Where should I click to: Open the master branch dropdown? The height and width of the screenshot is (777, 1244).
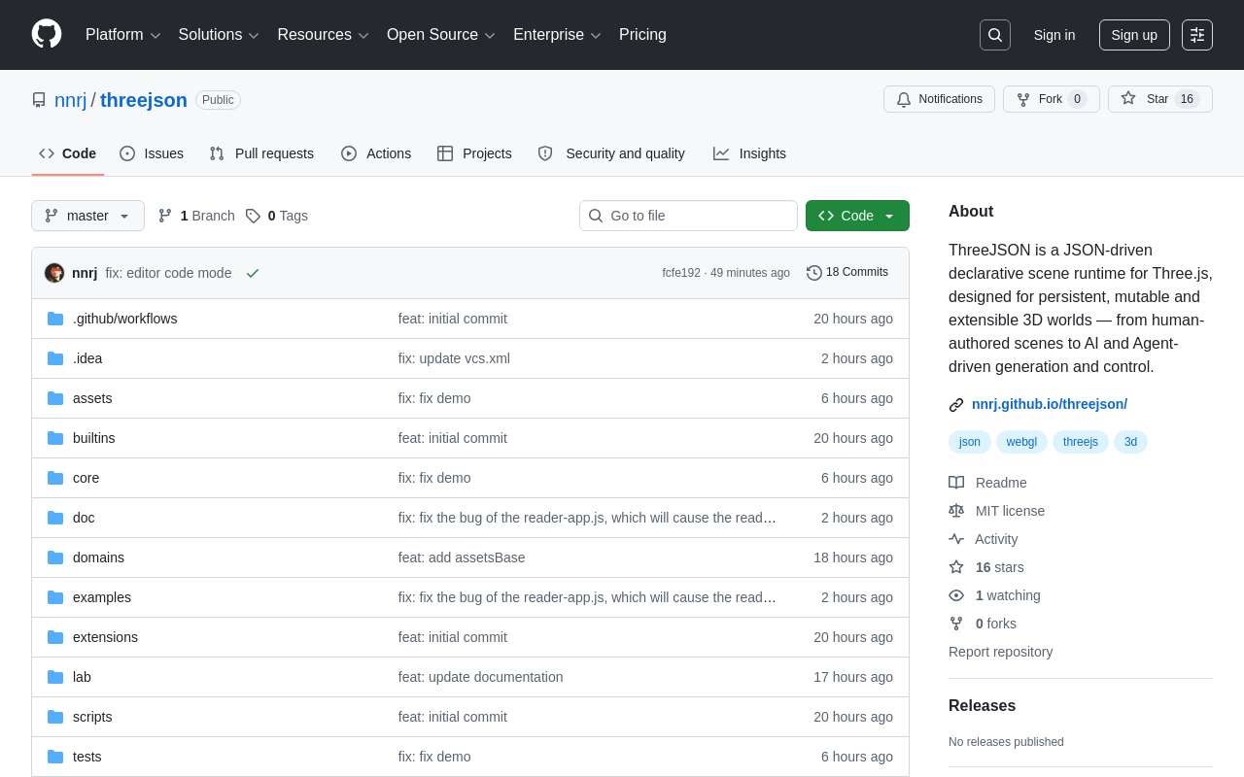pyautogui.click(x=87, y=216)
